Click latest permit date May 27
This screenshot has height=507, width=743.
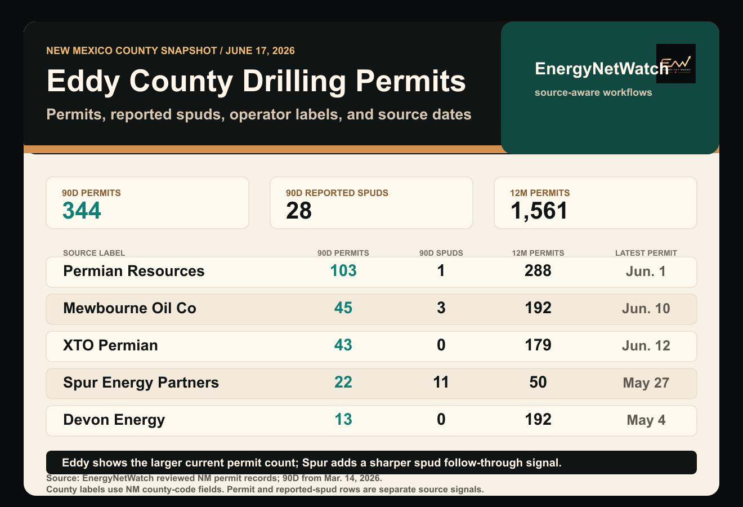pyautogui.click(x=646, y=383)
